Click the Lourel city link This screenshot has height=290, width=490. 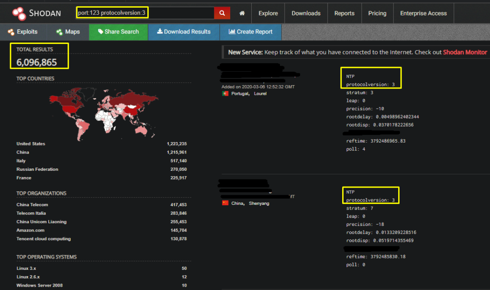pos(260,94)
